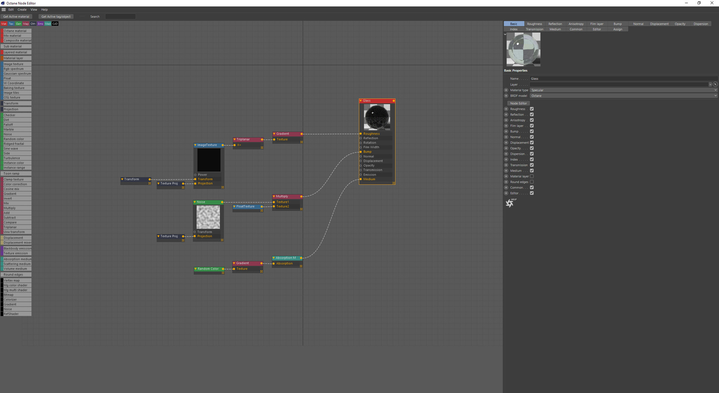Click the Glass node Reflection input port
The height and width of the screenshot is (393, 719).
pos(361,138)
